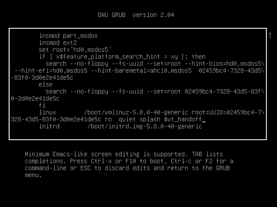Click the 'fi' keyword line
The width and height of the screenshot is (277, 207).
[42, 105]
